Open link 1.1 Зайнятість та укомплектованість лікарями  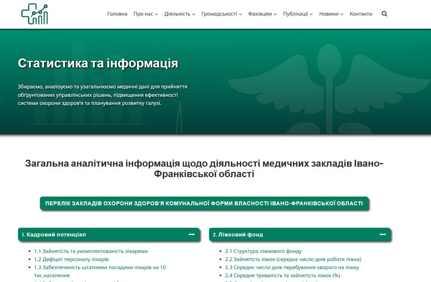pyautogui.click(x=91, y=251)
